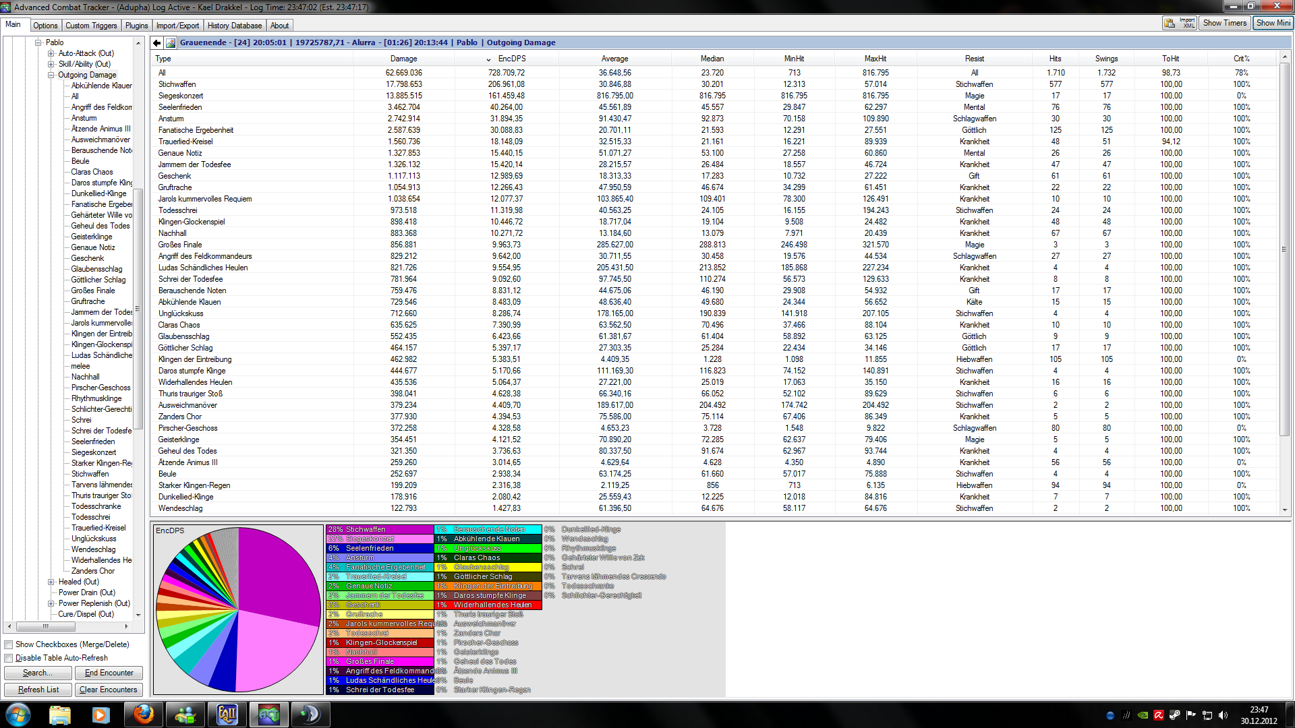Click the Refresh List button
This screenshot has height=728, width=1295.
tap(38, 690)
